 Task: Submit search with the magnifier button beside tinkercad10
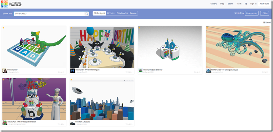coord(87,14)
